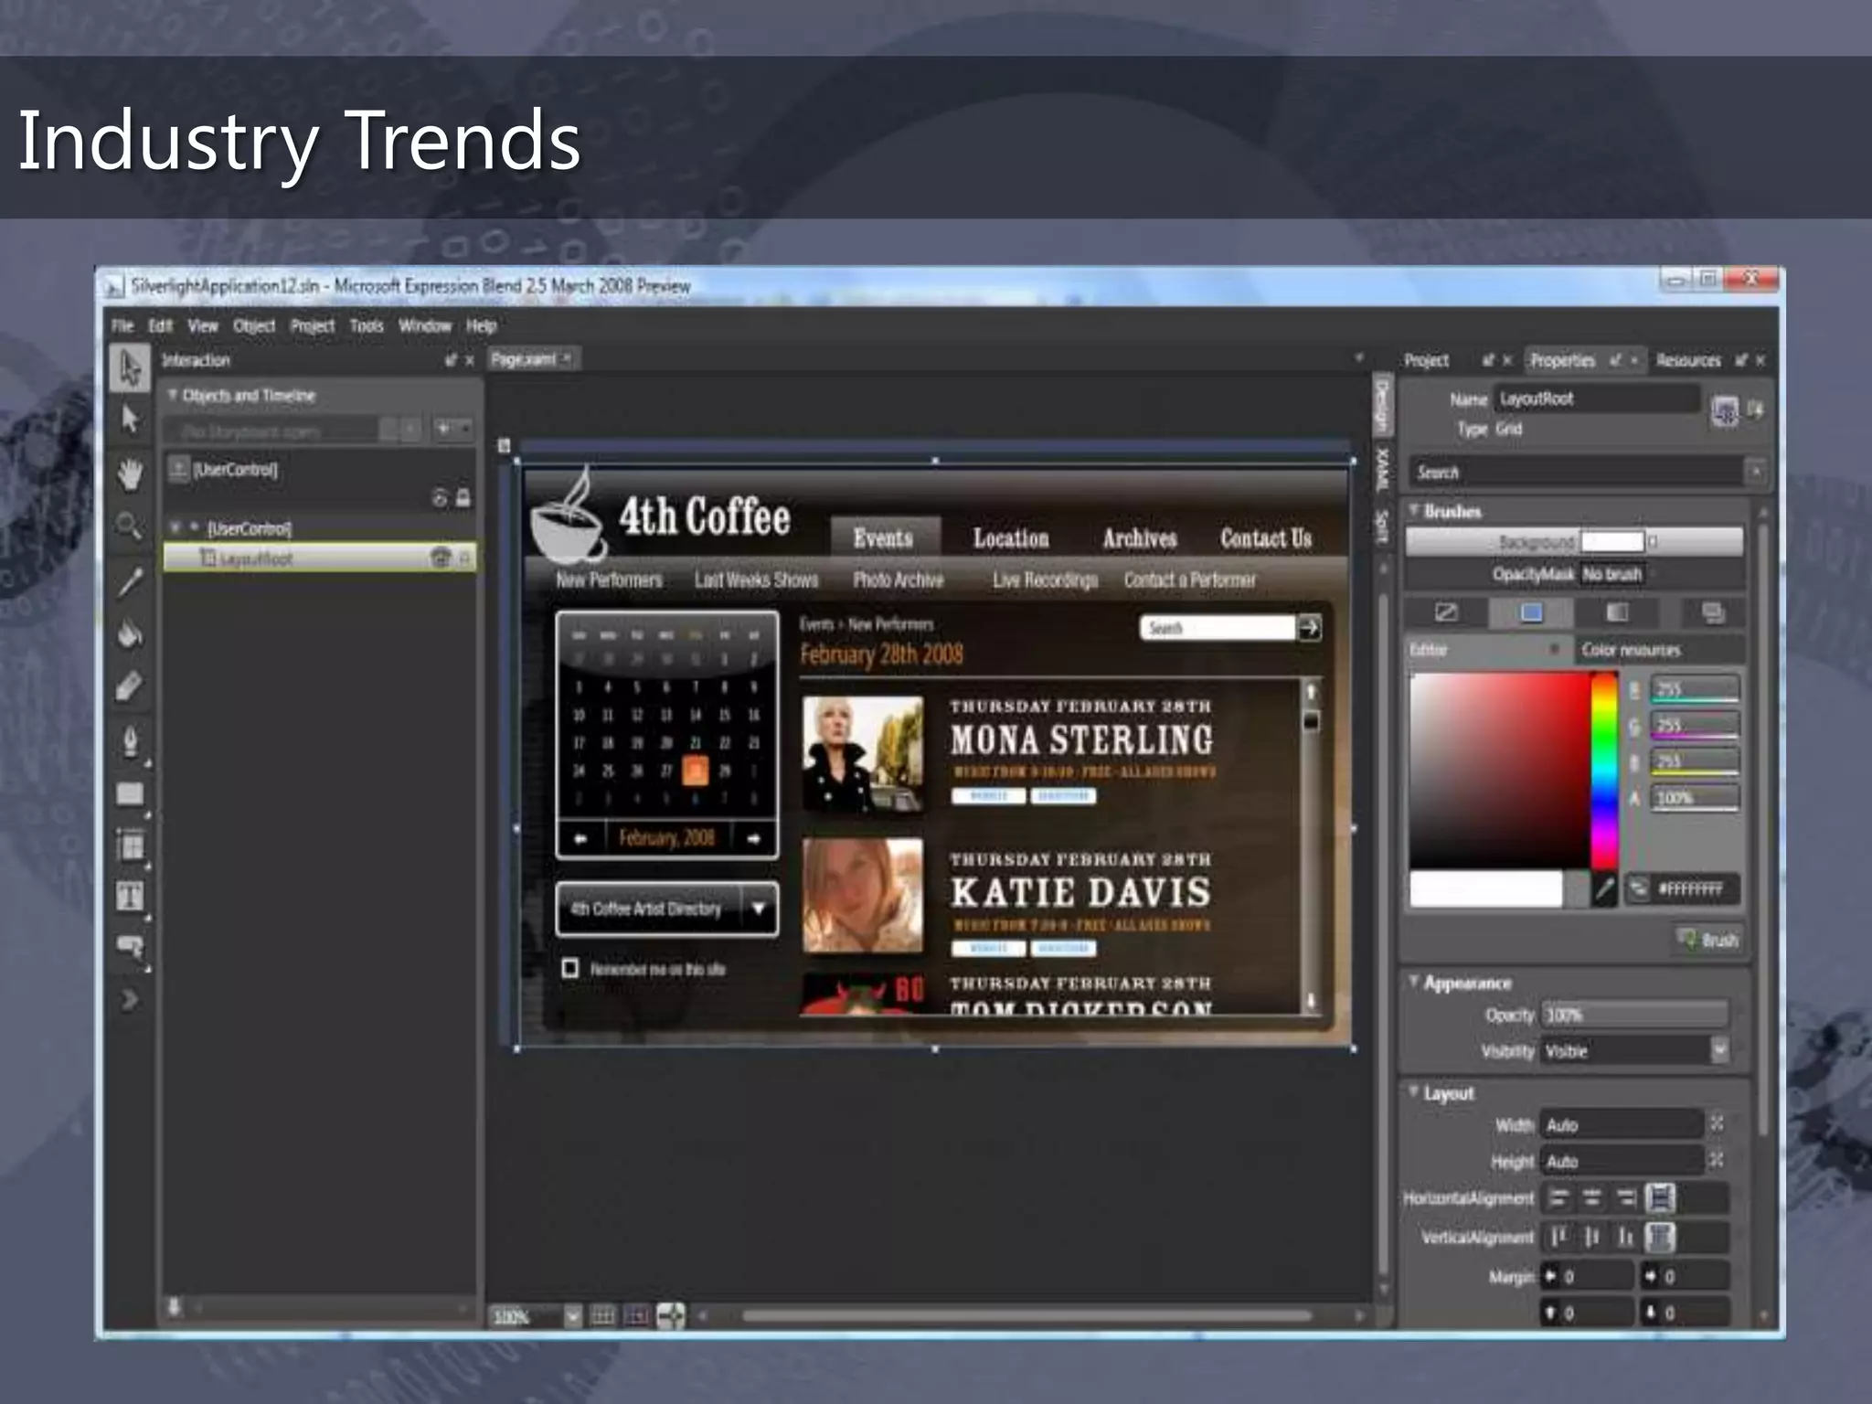Open the Visibility dropdown
The width and height of the screenshot is (1872, 1404).
tap(1719, 1050)
